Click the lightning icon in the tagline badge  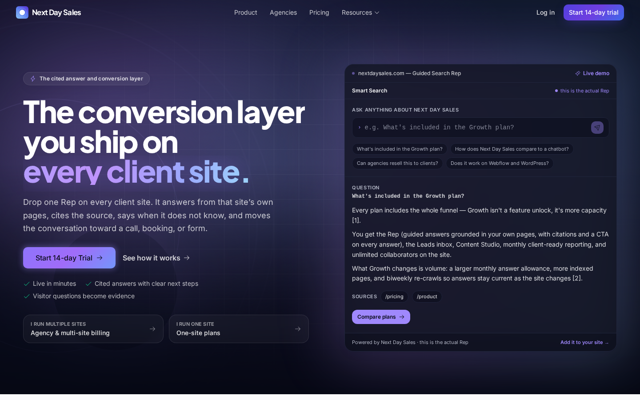[x=33, y=79]
